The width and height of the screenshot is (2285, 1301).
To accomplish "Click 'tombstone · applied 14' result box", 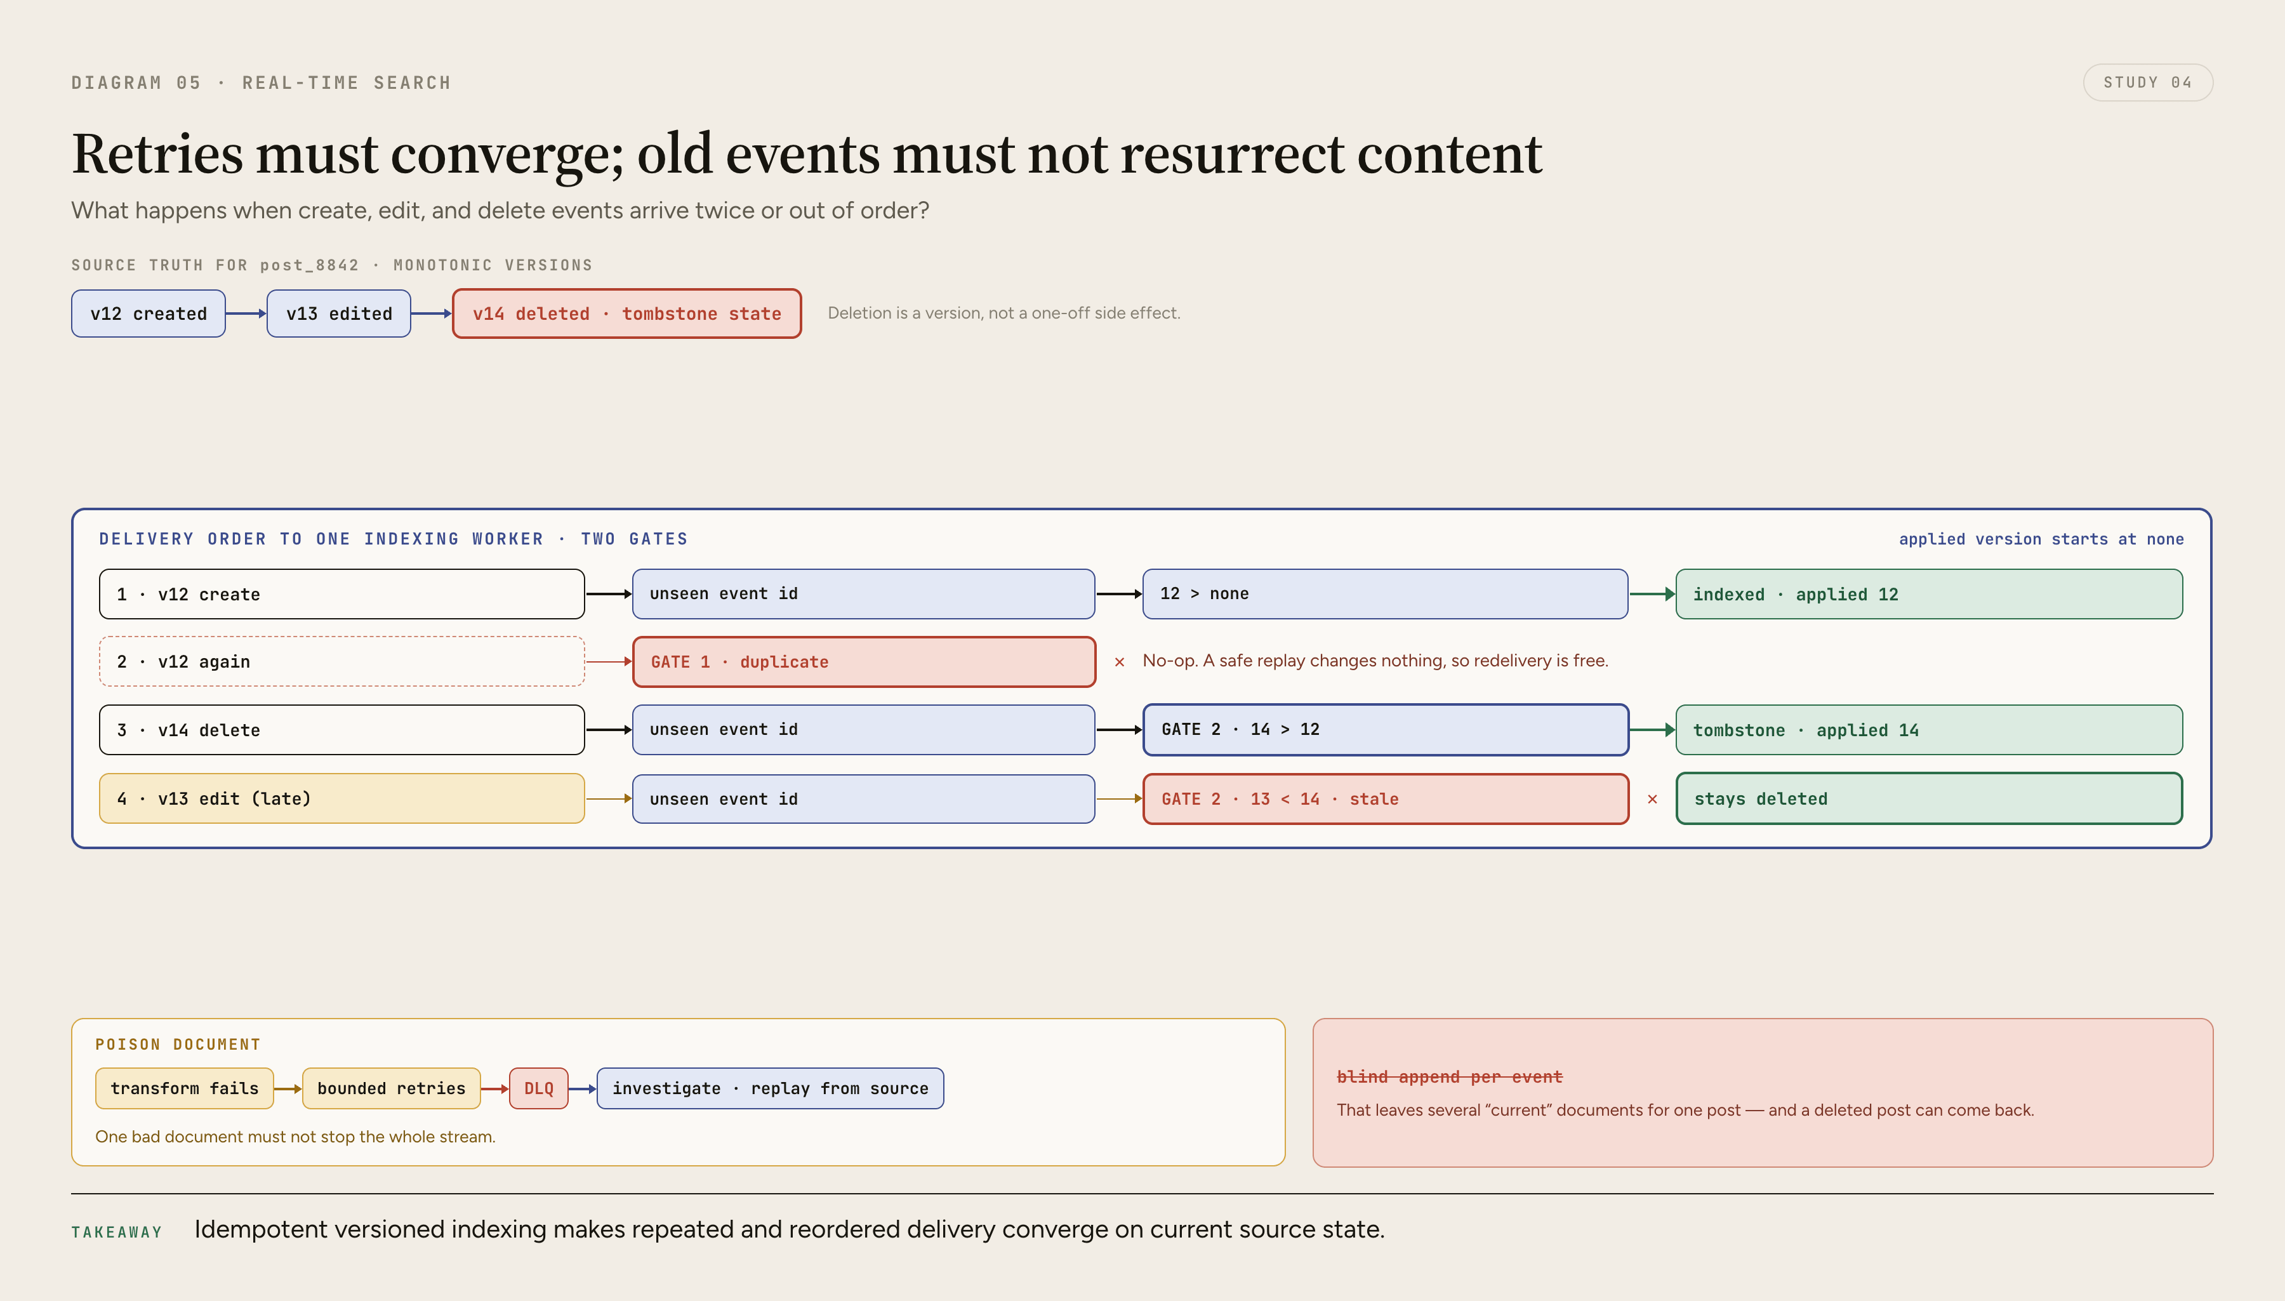I will click(x=1930, y=730).
